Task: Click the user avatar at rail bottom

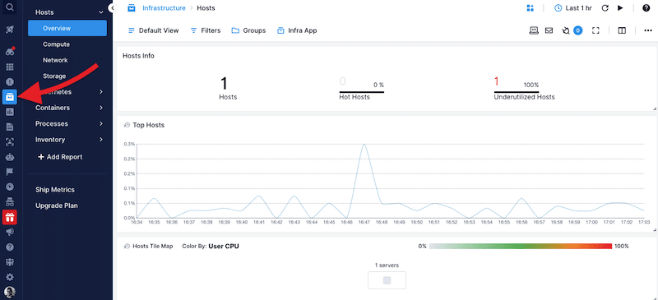Action: click(10, 292)
